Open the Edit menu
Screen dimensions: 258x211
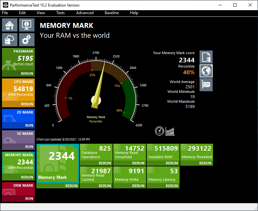[22, 13]
